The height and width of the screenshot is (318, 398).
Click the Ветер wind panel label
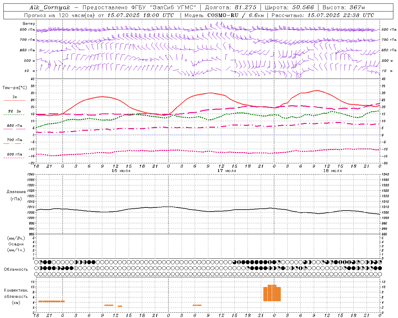point(29,24)
